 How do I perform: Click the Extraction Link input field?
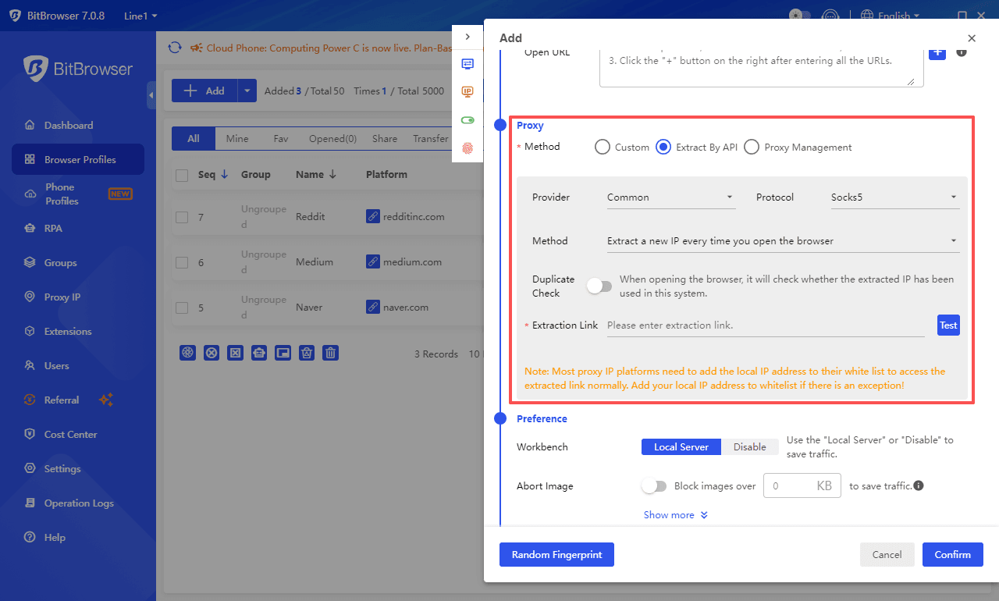[x=765, y=325]
